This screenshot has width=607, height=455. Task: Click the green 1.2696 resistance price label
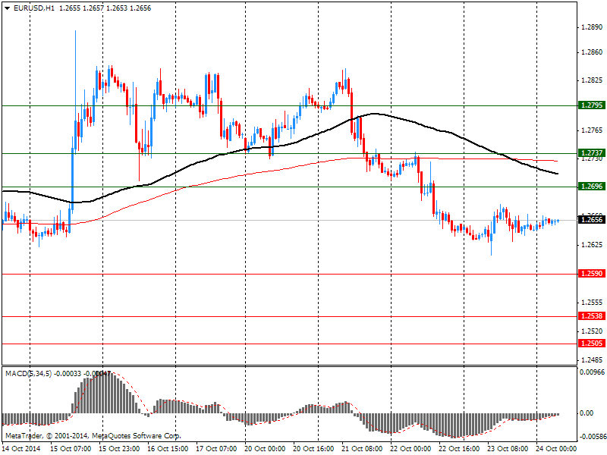click(x=591, y=187)
